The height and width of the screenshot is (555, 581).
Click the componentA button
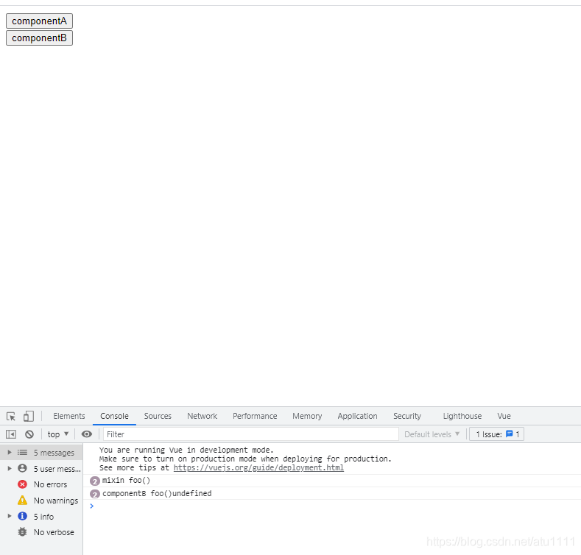[x=39, y=21]
